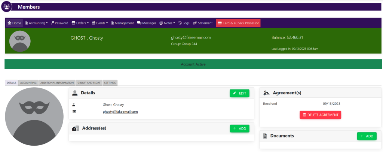Open the member Statement
This screenshot has height=152, width=383.
click(203, 23)
